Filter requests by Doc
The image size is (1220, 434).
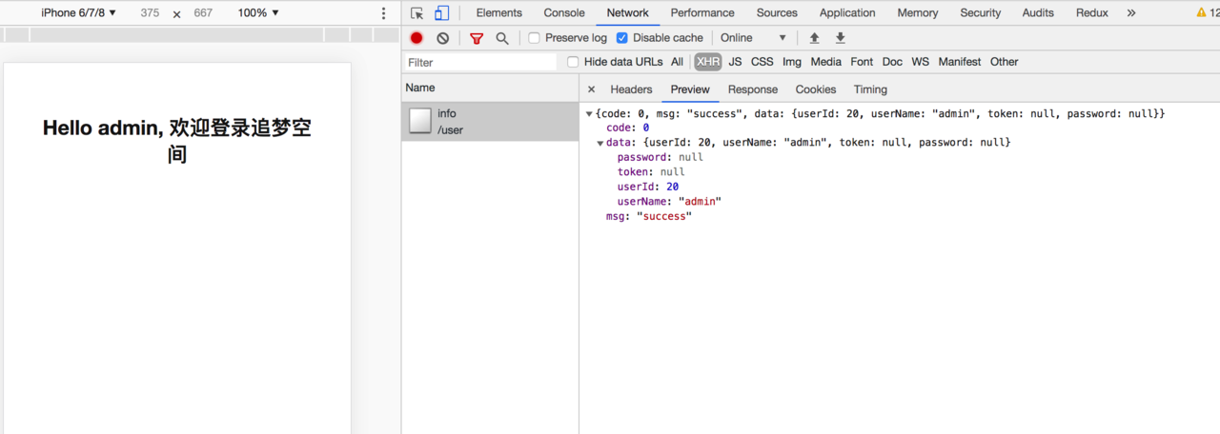[x=892, y=62]
